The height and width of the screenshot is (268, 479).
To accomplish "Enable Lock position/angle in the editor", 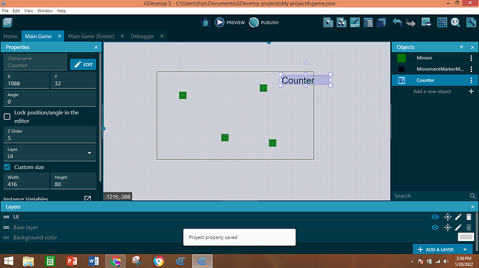I will click(x=7, y=116).
